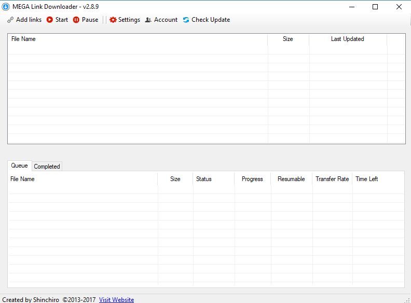Screen dimensions: 411x303
Task: Minimize the MEGA Link Downloader window
Action: coord(352,7)
